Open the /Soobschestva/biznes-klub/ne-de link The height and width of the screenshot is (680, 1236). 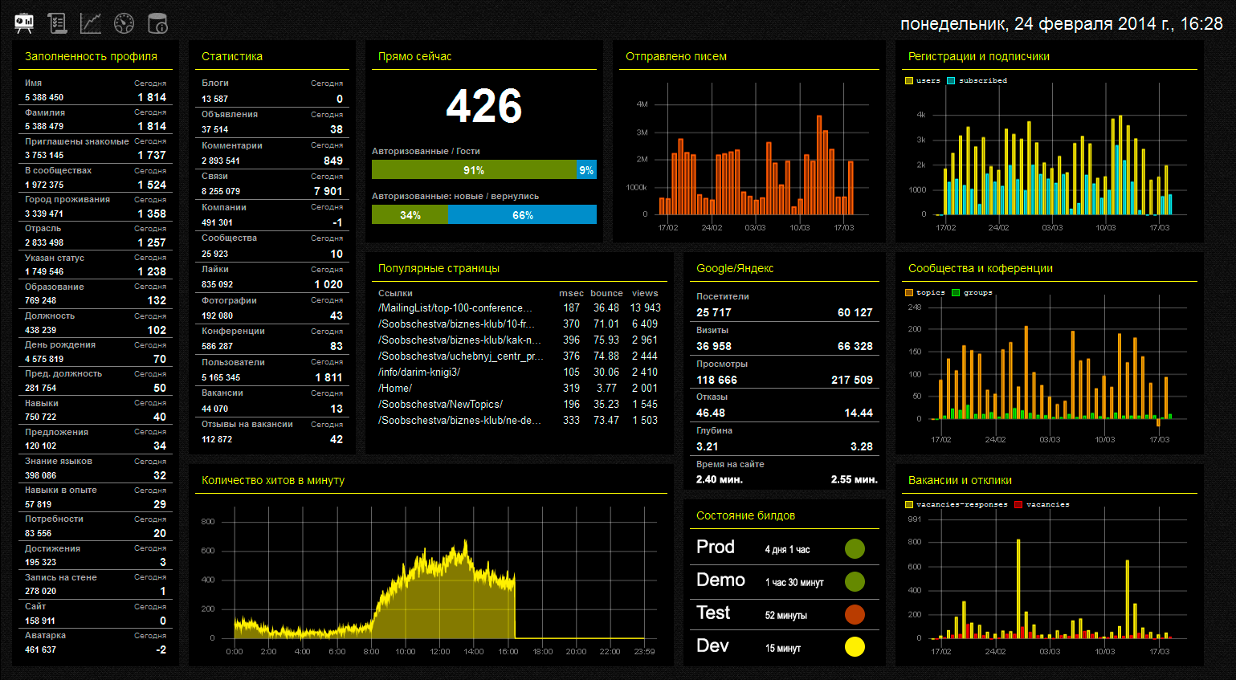pos(459,421)
